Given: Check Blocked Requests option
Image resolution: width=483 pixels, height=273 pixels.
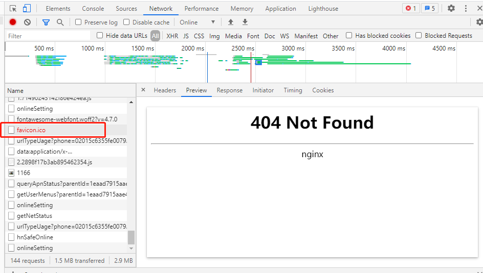Looking at the screenshot, I should coord(419,35).
